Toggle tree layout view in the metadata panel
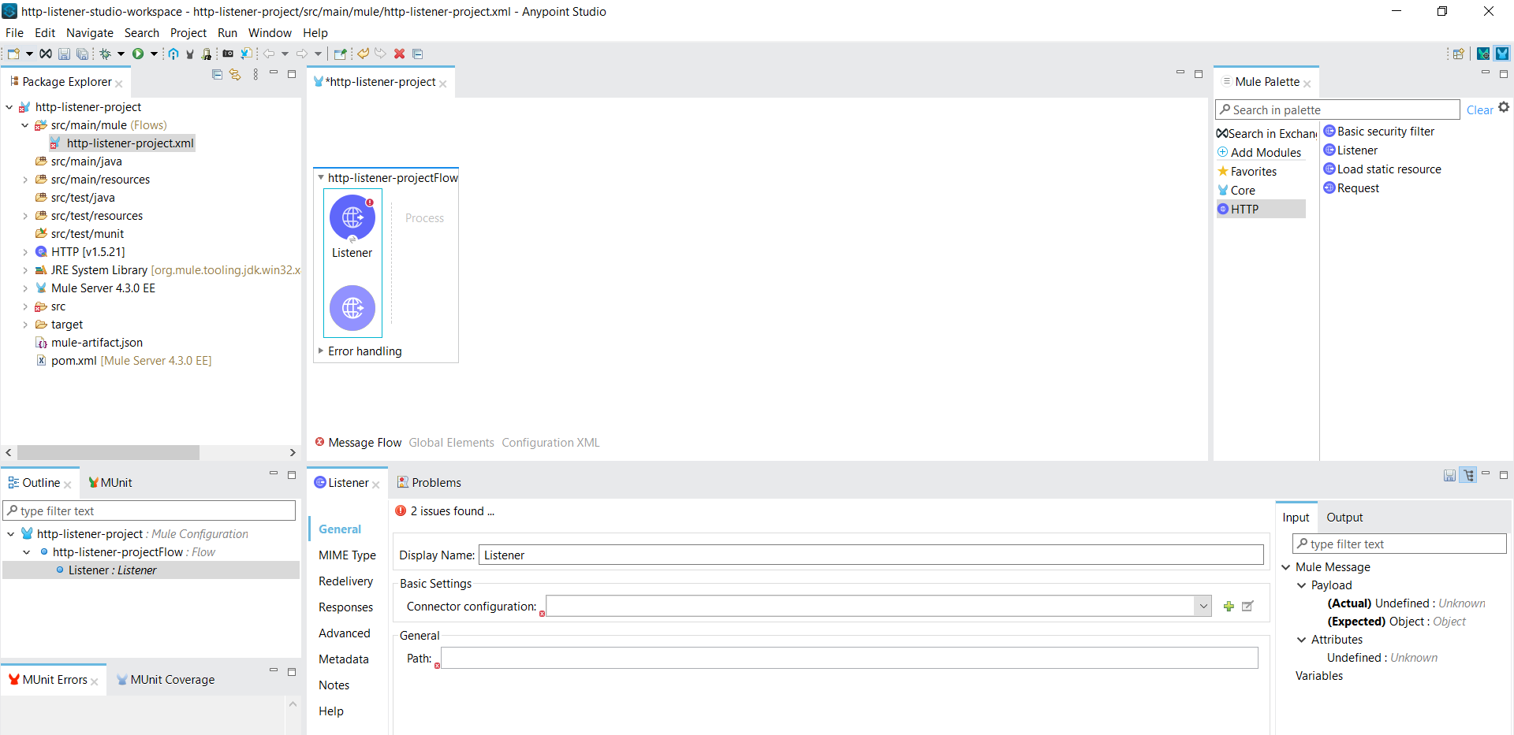Screen dimensions: 1514x735 1469,475
